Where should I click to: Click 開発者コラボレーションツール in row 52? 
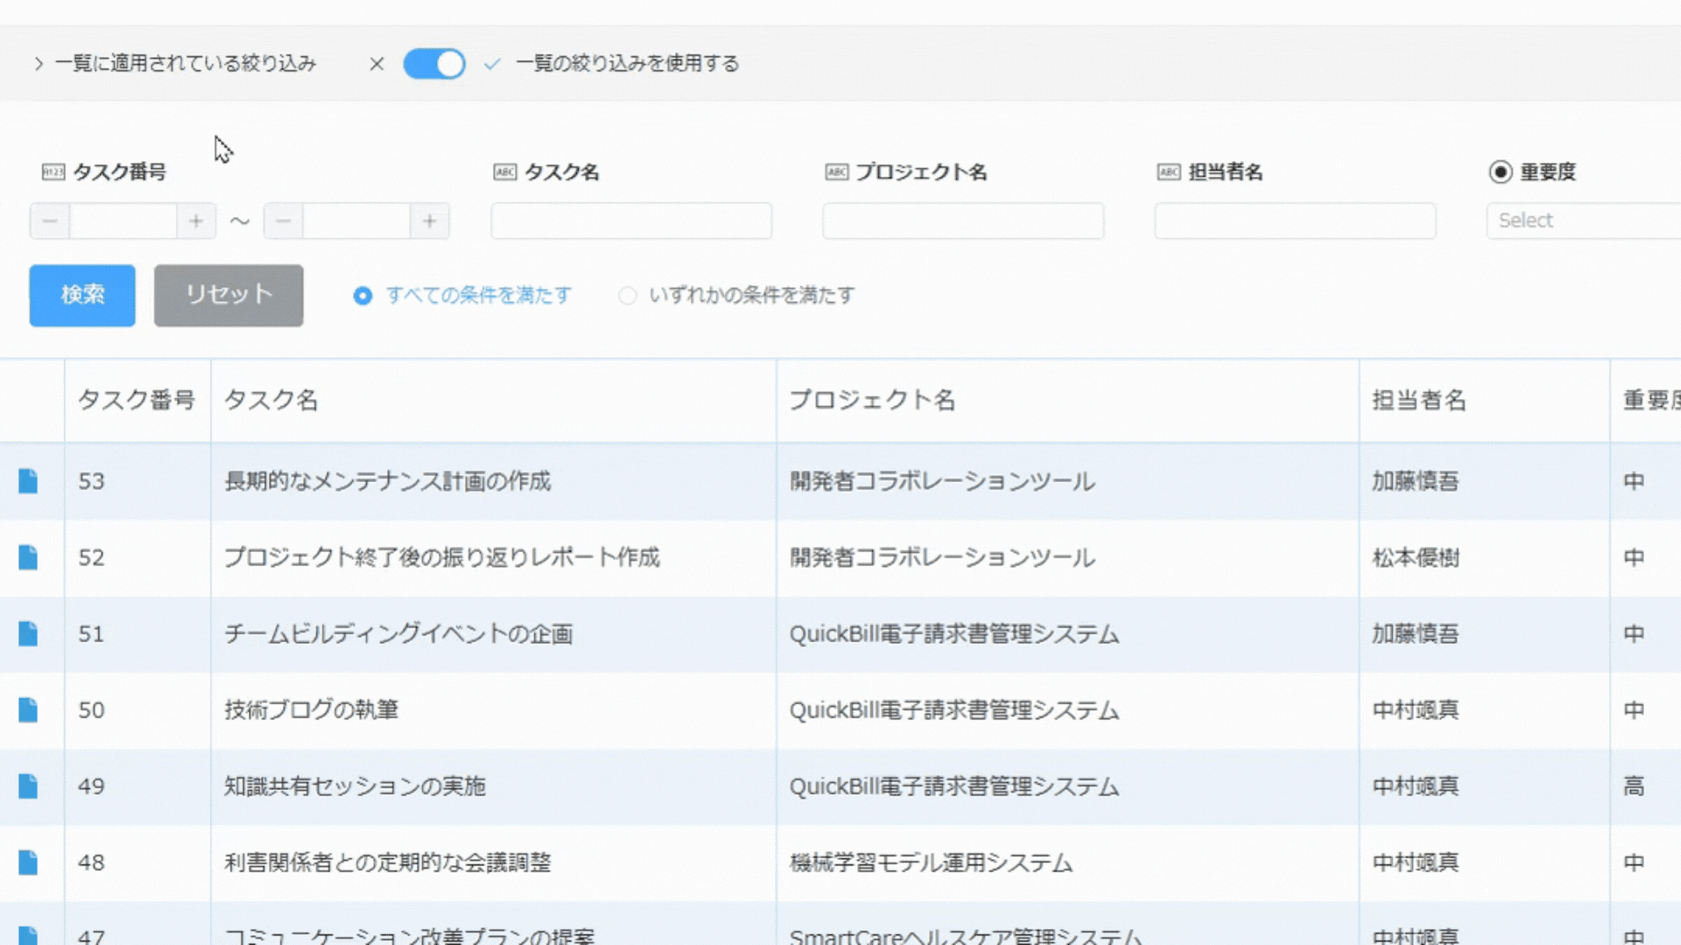coord(942,557)
